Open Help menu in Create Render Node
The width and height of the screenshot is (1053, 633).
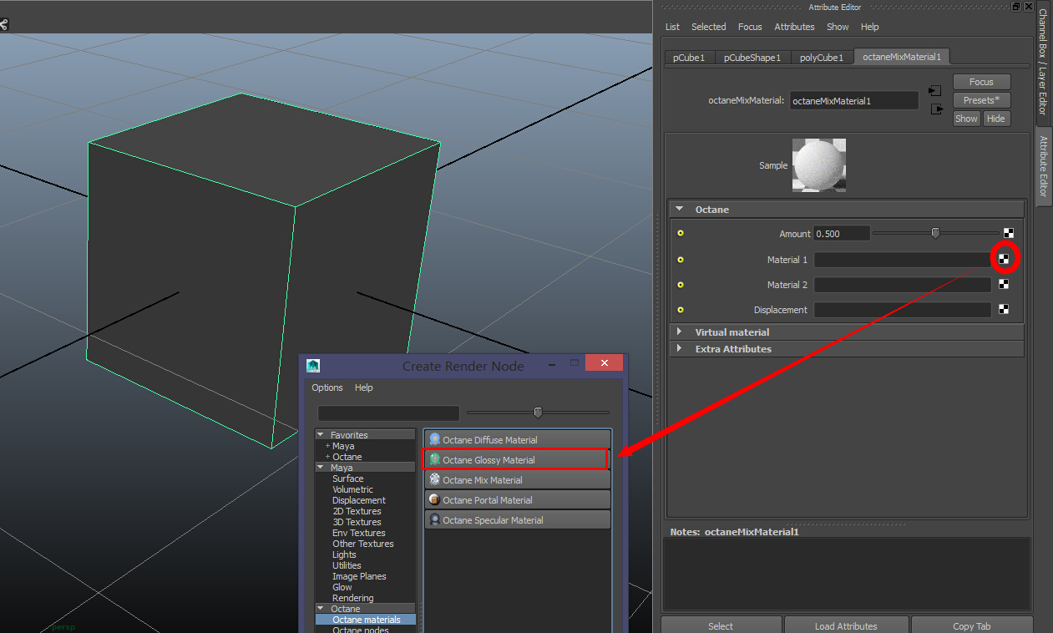[x=363, y=387]
